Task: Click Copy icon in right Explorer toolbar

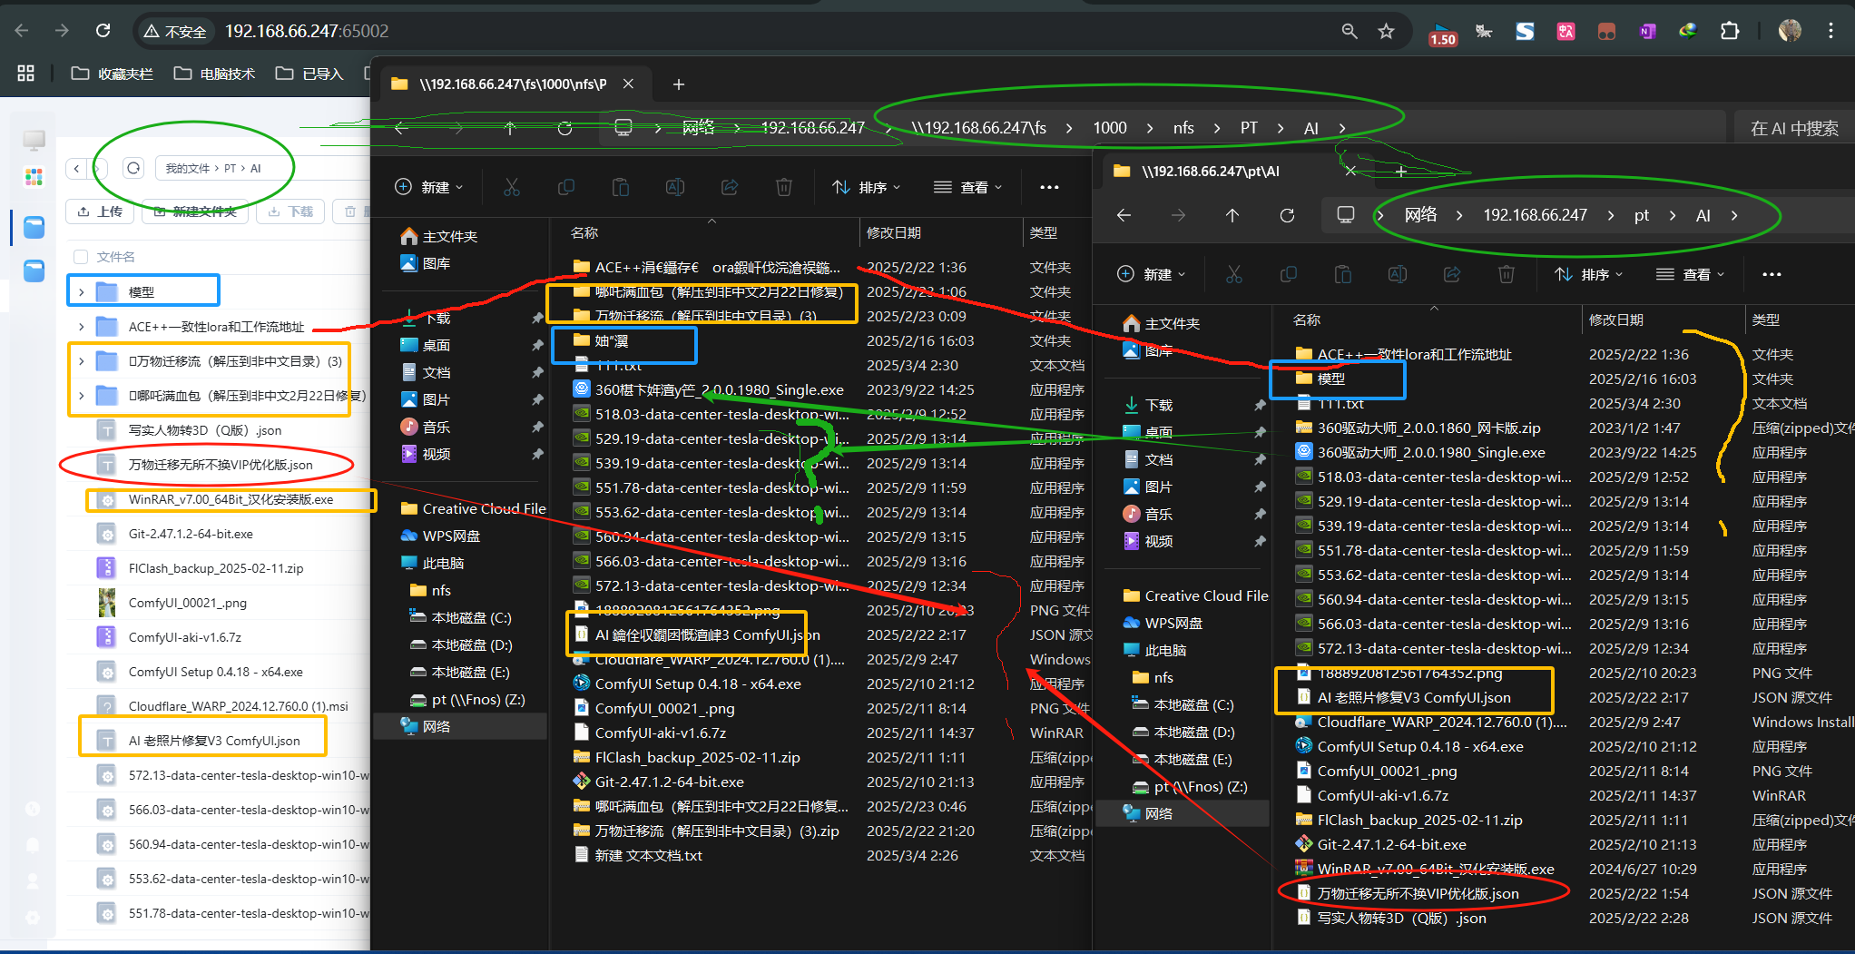Action: (1289, 274)
